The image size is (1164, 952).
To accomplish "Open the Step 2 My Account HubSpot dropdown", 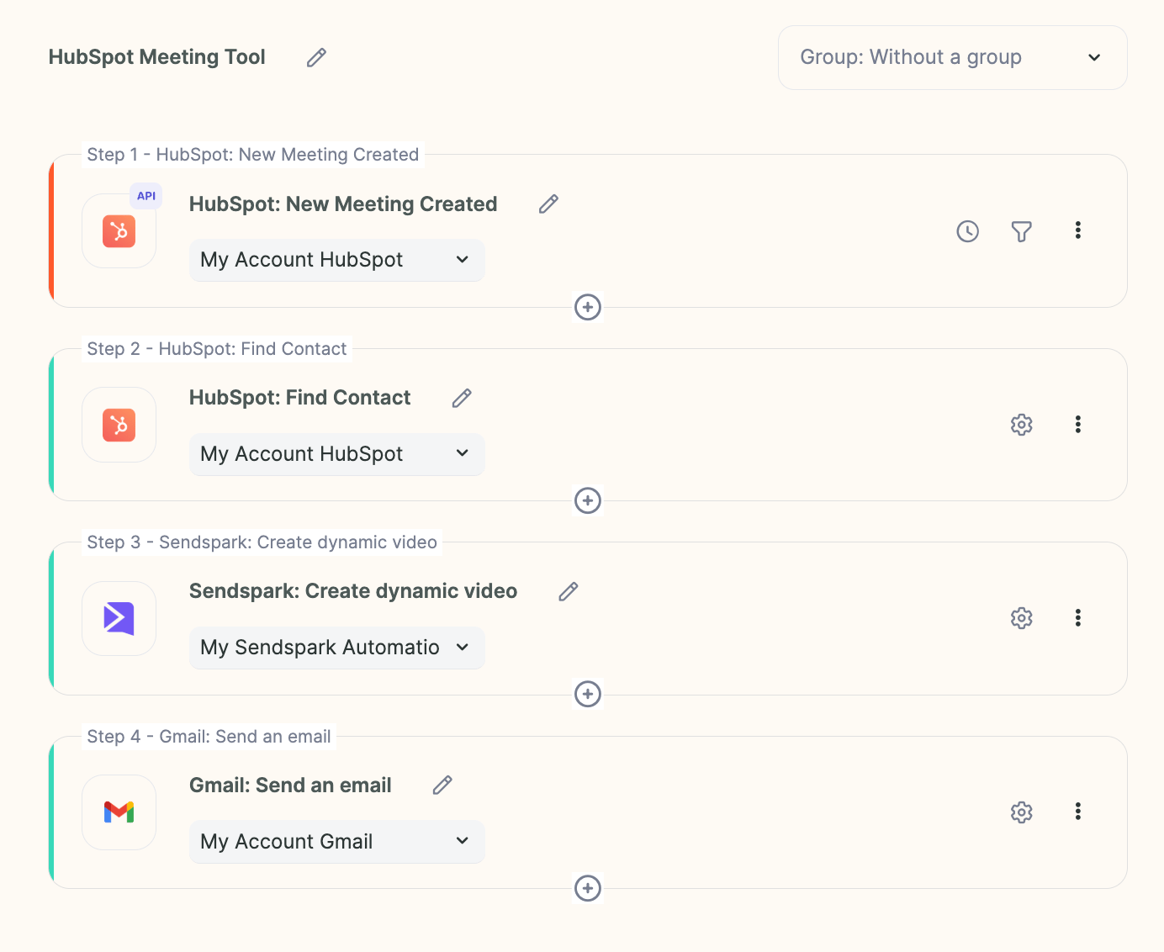I will tap(337, 454).
